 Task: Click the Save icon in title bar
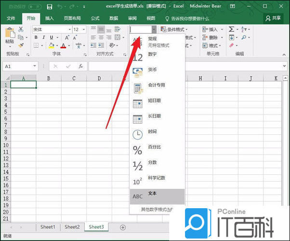coord(50,7)
